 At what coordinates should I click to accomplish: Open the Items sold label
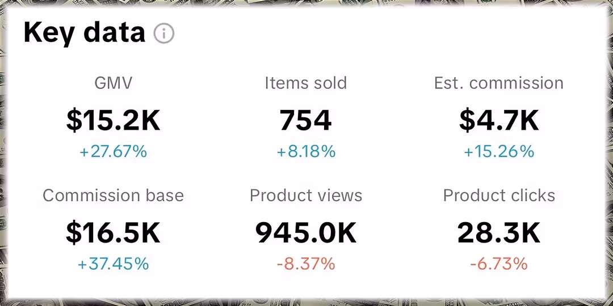[306, 83]
